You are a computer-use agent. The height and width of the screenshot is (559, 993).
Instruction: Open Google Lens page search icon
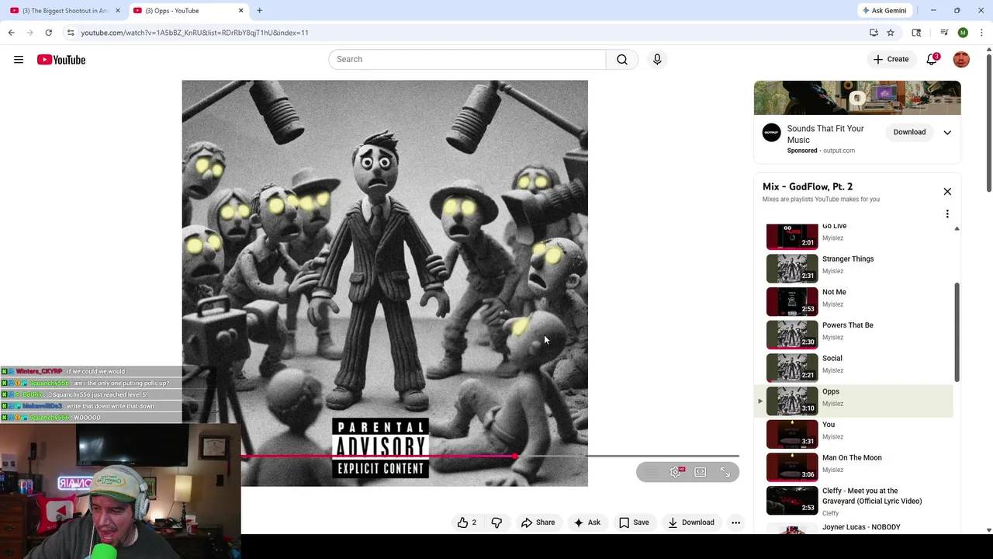(916, 33)
